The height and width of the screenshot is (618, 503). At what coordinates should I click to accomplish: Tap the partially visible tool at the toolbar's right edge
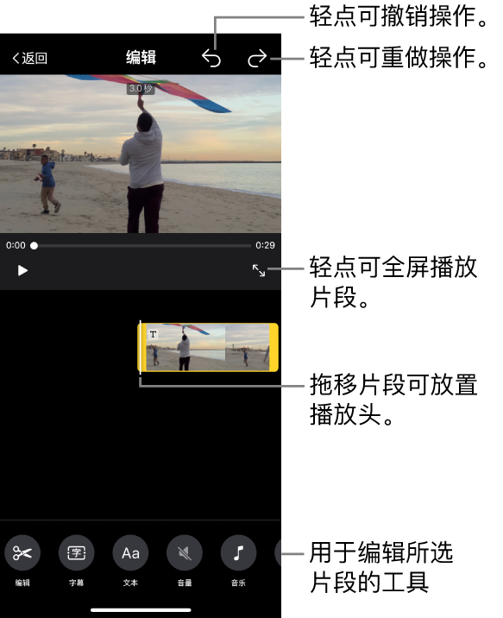[x=278, y=553]
